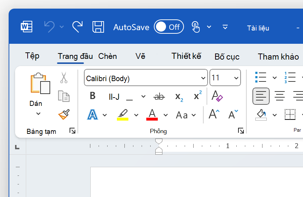Open underline style dropdown arrow
Image resolution: width=303 pixels, height=197 pixels.
click(143, 96)
